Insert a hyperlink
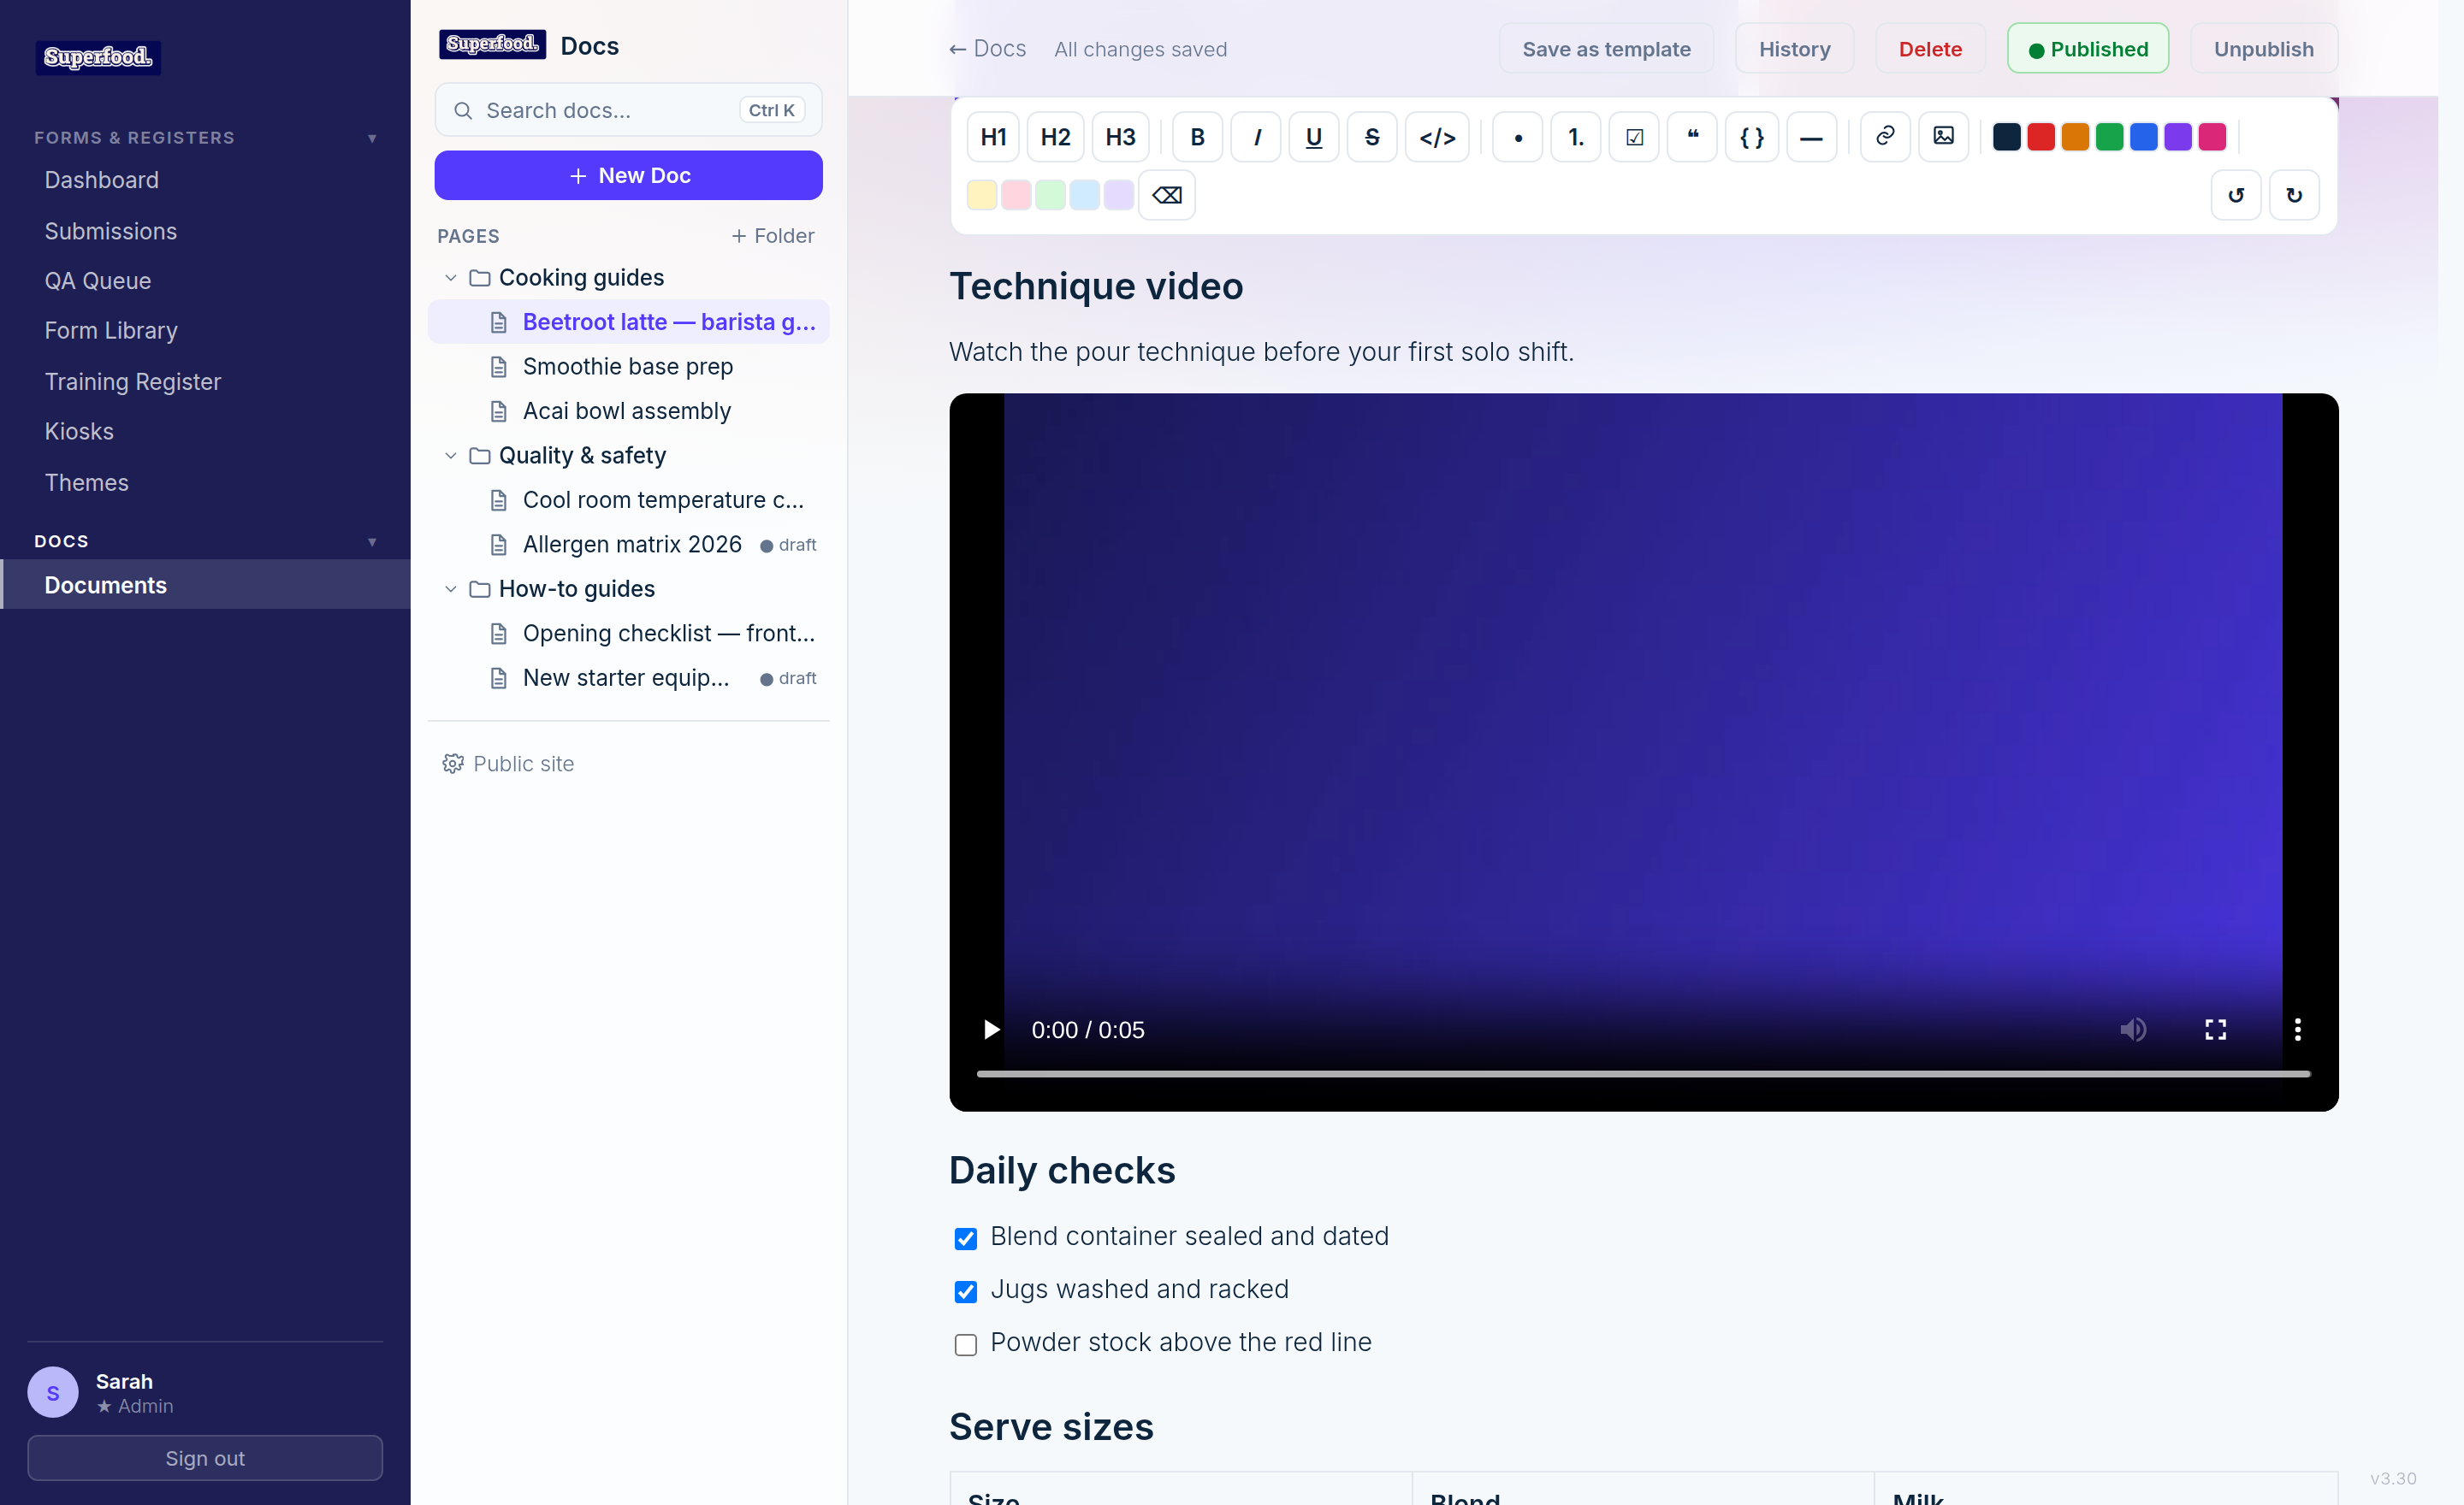This screenshot has width=2464, height=1505. (x=1885, y=137)
